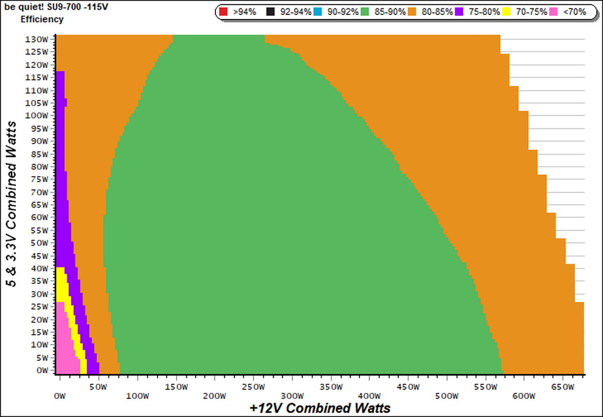Click the red >94% legend swatch
The image size is (603, 417).
[x=223, y=12]
